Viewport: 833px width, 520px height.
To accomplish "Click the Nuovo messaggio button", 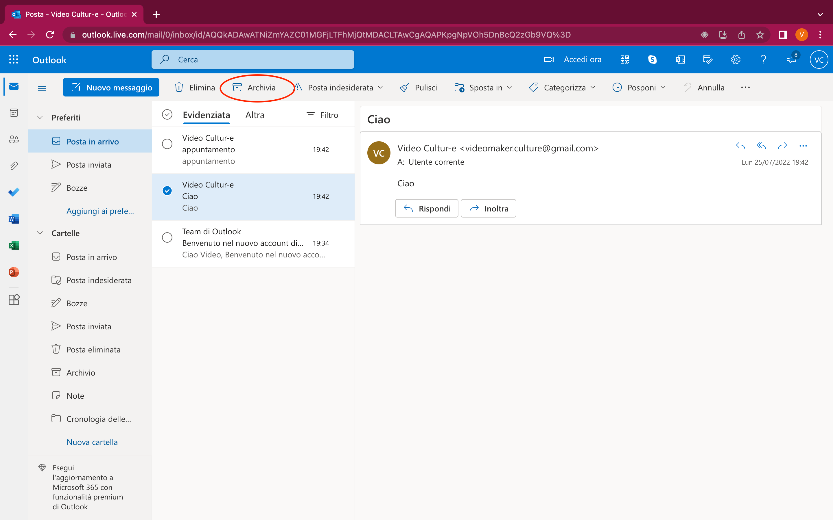I will 111,88.
